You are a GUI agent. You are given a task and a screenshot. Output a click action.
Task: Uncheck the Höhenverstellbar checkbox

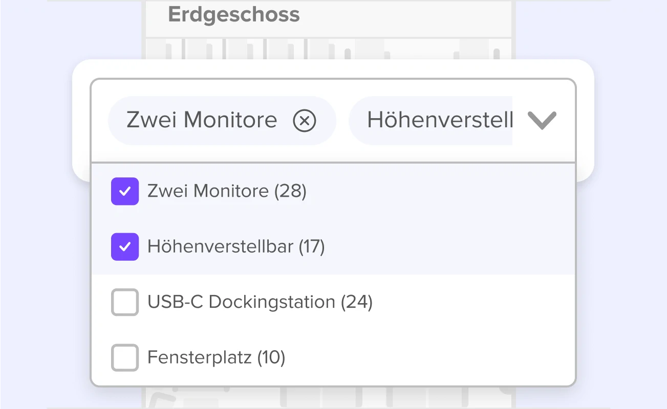pyautogui.click(x=125, y=247)
